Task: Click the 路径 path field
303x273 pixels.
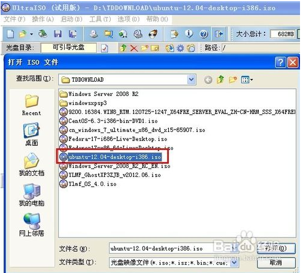Action: point(260,48)
